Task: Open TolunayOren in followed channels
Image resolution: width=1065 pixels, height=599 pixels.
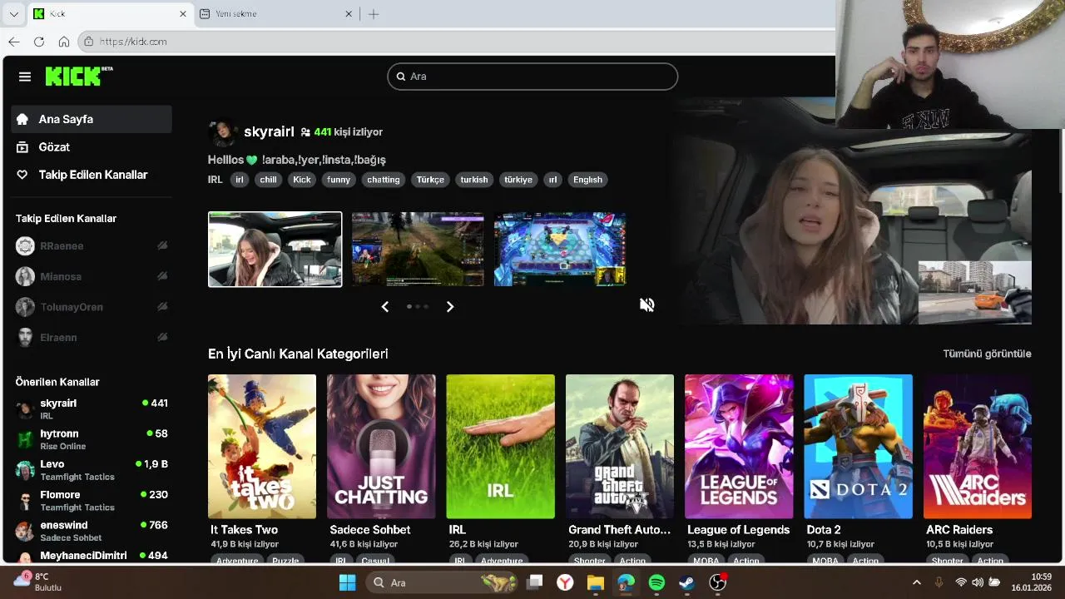Action: click(92, 307)
